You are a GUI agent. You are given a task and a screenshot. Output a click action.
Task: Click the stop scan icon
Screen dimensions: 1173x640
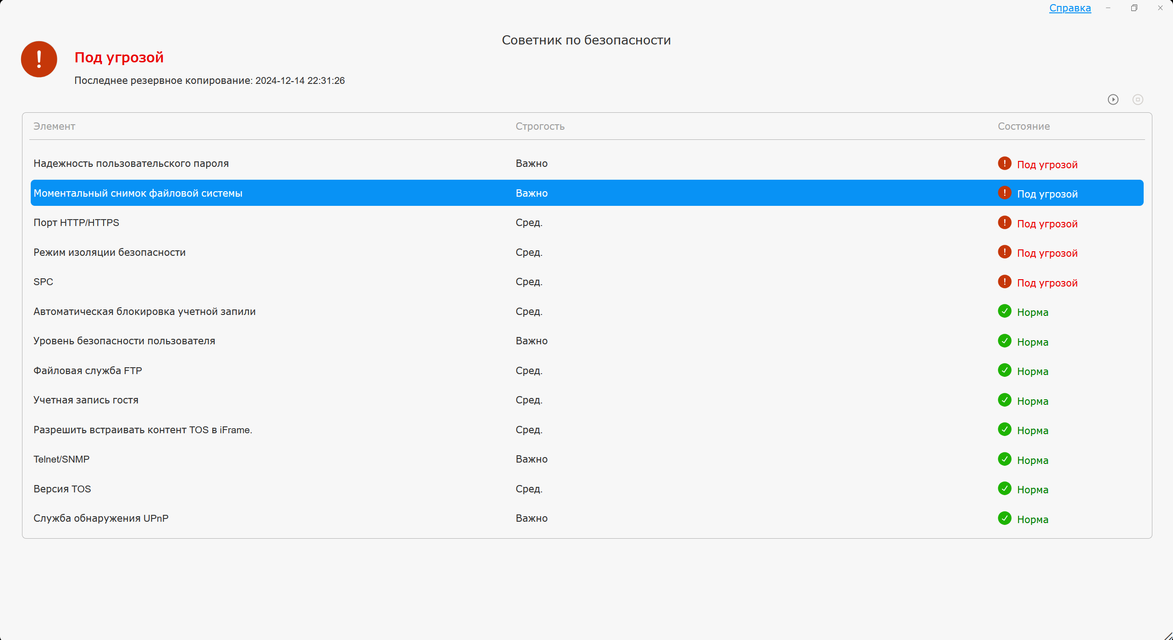pyautogui.click(x=1138, y=99)
